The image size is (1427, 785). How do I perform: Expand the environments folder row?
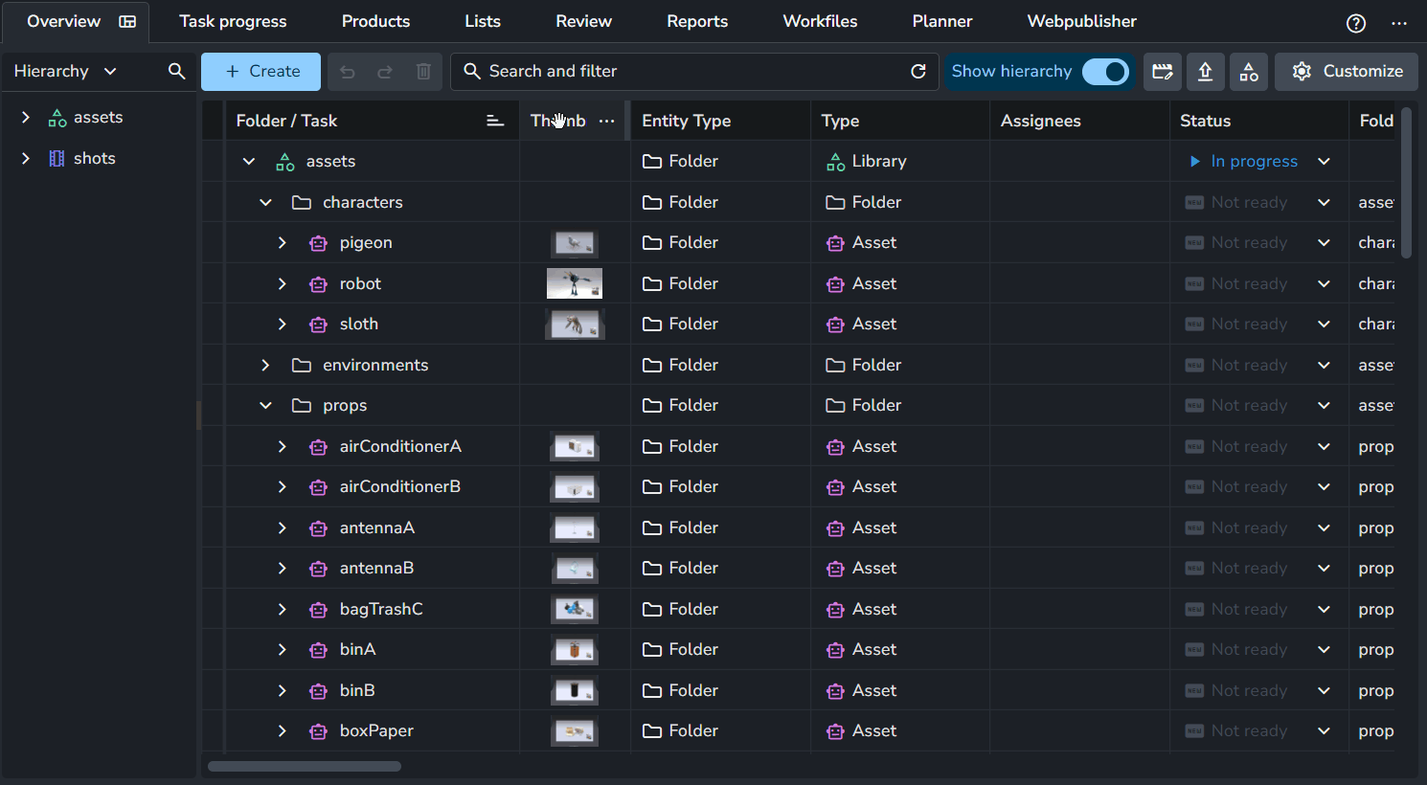click(265, 365)
